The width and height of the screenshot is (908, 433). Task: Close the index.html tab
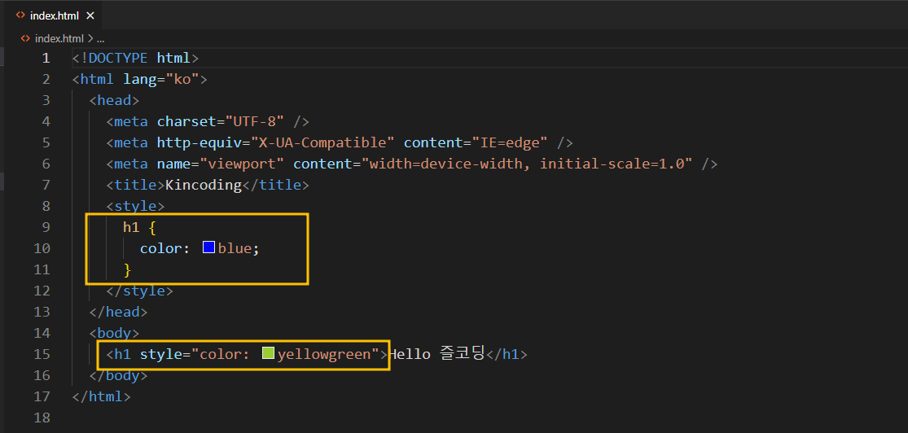pos(90,15)
